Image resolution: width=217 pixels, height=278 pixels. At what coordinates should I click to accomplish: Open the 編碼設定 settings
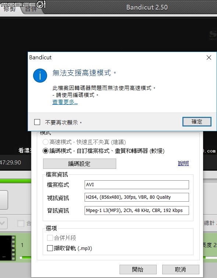79,163
